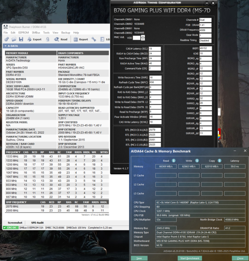249x261 pixels.
Task: Click the Read SPD toolbar button
Action: point(61,39)
